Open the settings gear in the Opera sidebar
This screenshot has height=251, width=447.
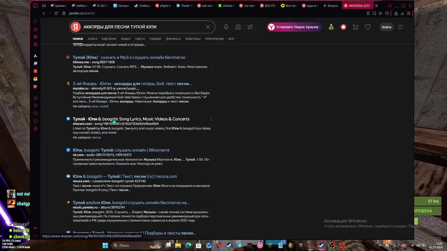[35, 129]
